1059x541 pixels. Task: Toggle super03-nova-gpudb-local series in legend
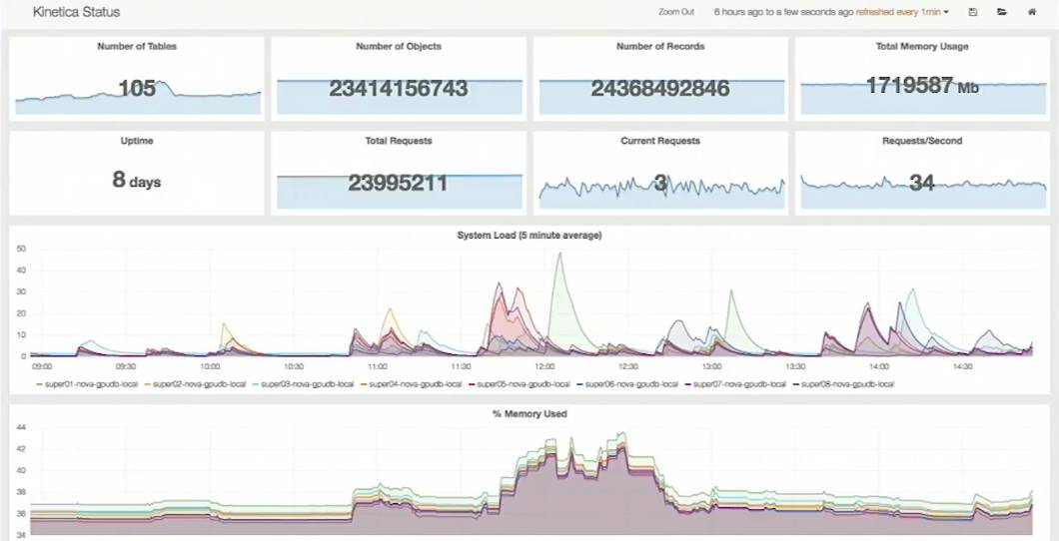pos(307,383)
